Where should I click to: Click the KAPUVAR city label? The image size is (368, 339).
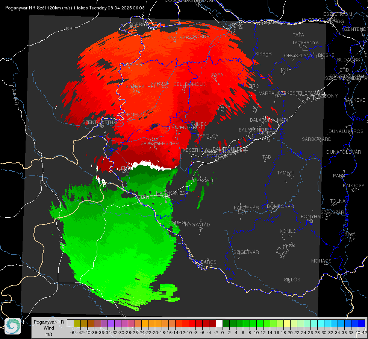pos(178,37)
